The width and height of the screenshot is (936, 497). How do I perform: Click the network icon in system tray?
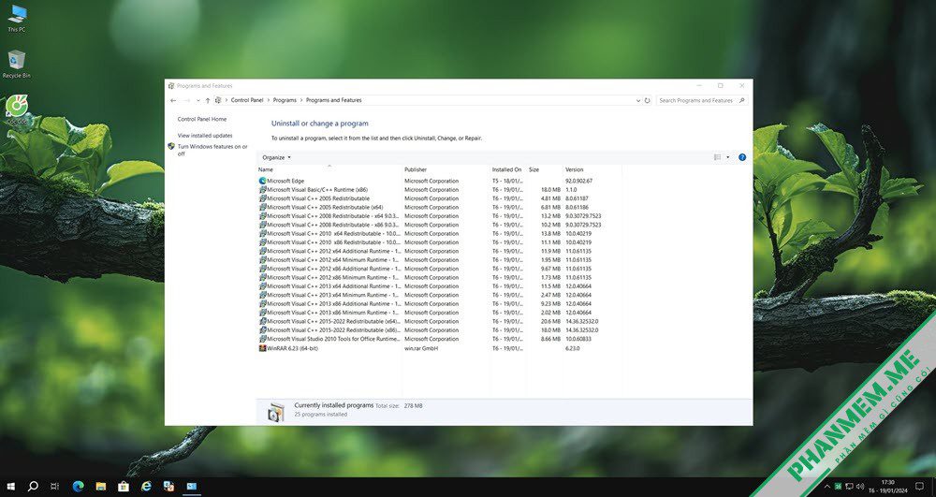[849, 487]
